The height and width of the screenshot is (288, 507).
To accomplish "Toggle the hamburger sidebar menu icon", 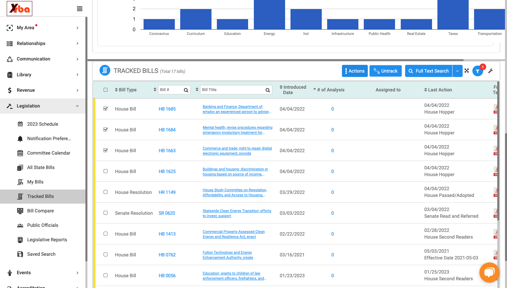I will [80, 9].
